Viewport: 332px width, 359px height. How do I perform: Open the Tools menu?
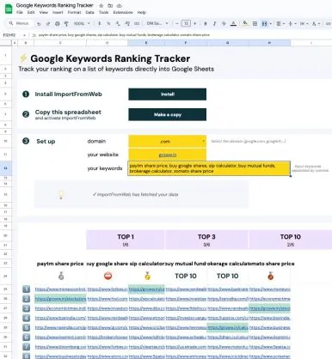click(x=104, y=12)
